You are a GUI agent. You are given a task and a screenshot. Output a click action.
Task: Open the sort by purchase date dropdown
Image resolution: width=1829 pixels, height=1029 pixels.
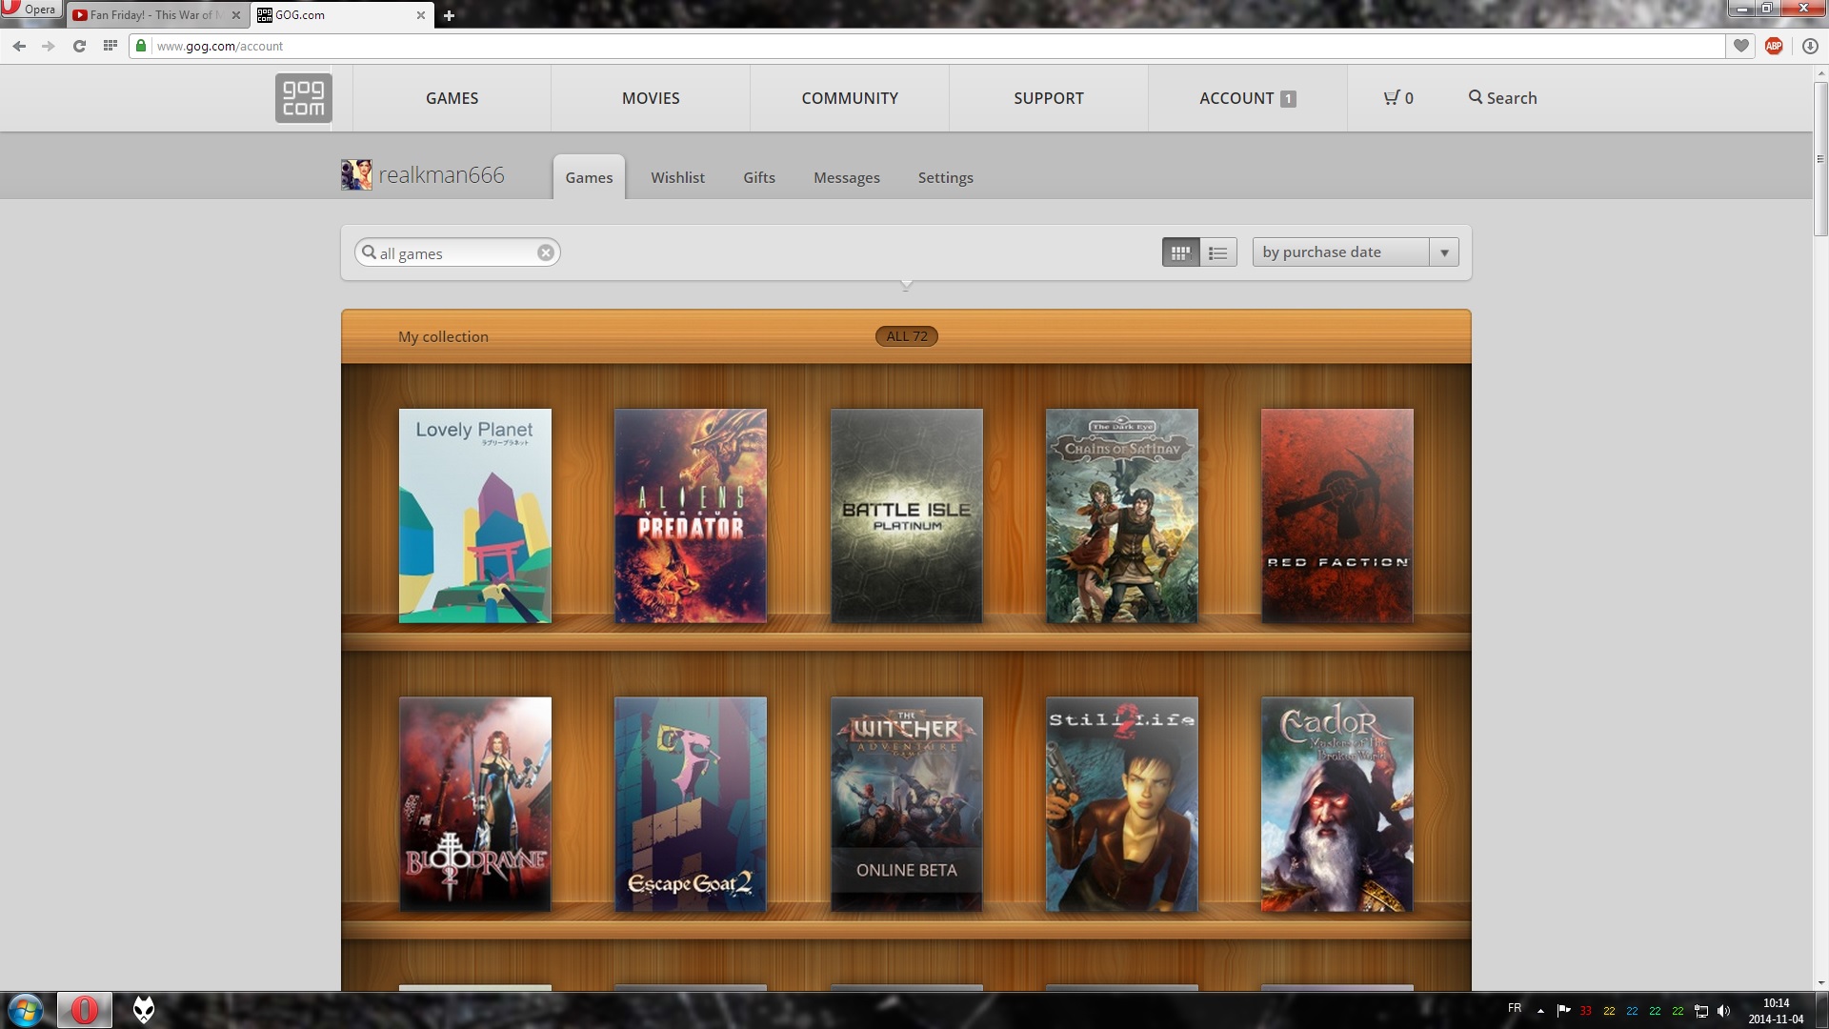point(1356,252)
